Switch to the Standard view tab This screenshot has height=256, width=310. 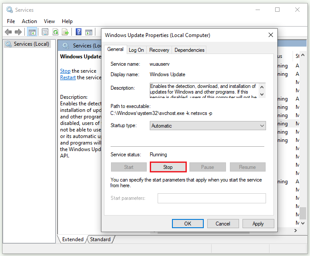coord(100,239)
